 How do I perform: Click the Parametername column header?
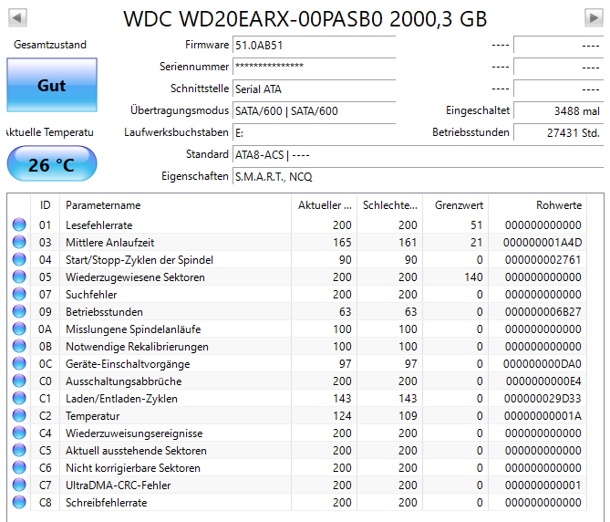point(175,205)
